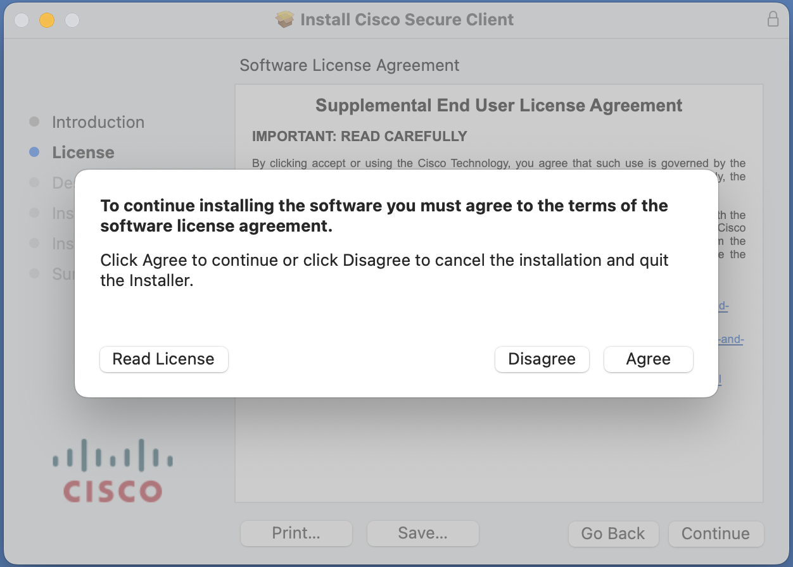Select the Introduction step in sidebar

click(x=98, y=122)
